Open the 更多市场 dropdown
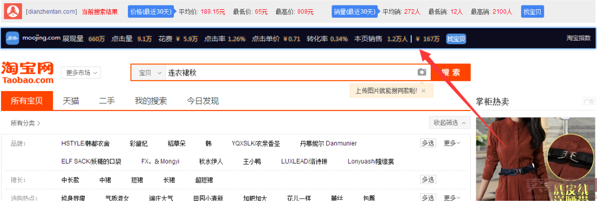The image size is (597, 203). pos(81,73)
